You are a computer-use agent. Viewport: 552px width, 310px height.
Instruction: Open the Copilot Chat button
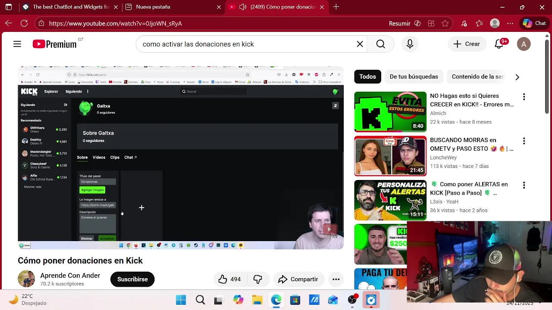[534, 24]
